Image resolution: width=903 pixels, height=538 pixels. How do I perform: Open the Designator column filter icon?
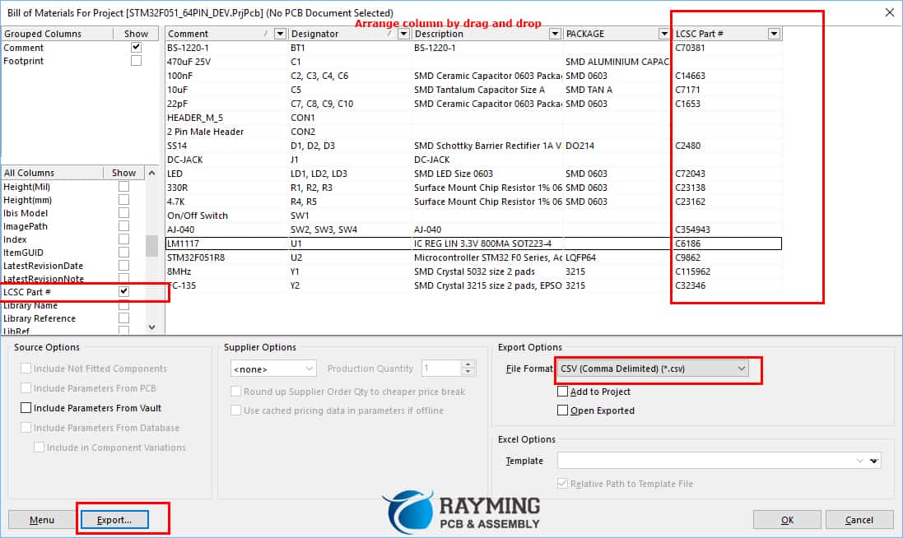(403, 33)
